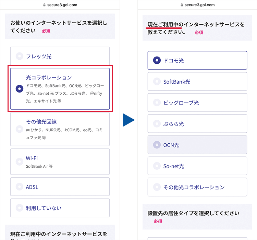Select ぷらら光 option
Viewport: 257px width, 240px height.
click(x=197, y=124)
